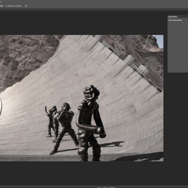Click the partially visible button left of checkbox
Image resolution: width=188 pixels, height=188 pixels.
(x=1, y=6)
